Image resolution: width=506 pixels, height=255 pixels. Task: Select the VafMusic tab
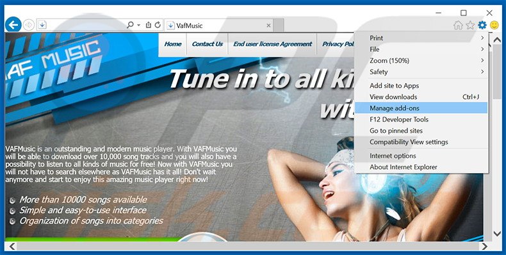(219, 26)
